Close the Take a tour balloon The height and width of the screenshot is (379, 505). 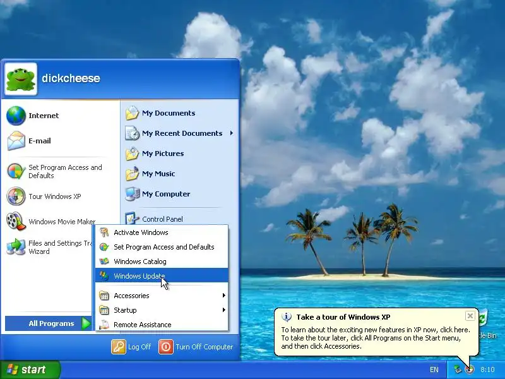(x=470, y=316)
